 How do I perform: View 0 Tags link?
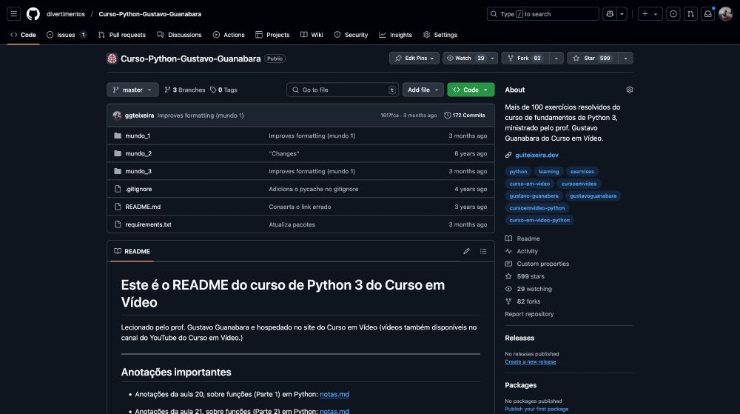[x=223, y=90]
